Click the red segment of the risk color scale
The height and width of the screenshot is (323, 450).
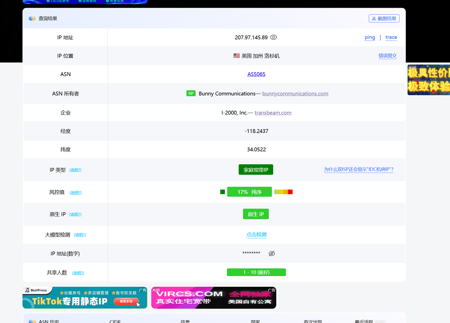290,192
